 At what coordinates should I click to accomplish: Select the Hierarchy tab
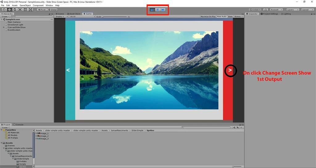(x=7, y=14)
